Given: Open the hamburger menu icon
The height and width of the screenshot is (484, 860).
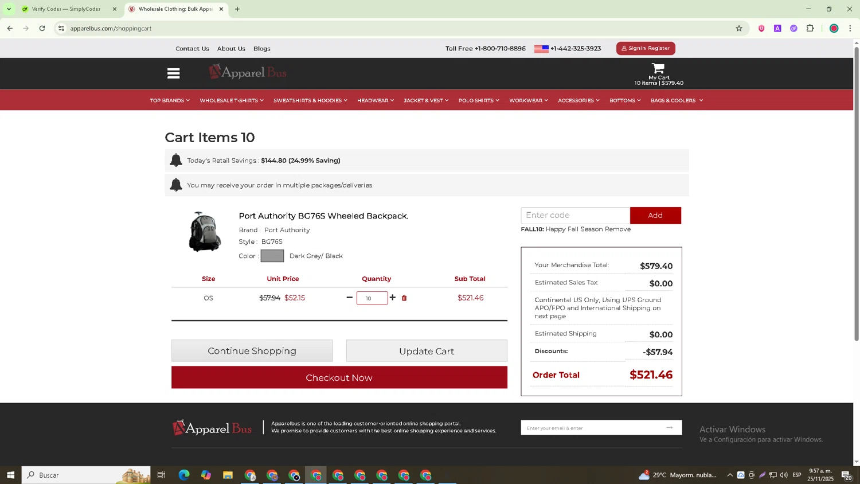Looking at the screenshot, I should click(x=174, y=73).
